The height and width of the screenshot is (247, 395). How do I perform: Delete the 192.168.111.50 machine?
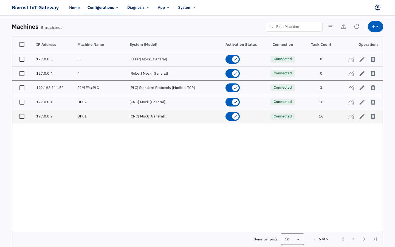click(373, 88)
